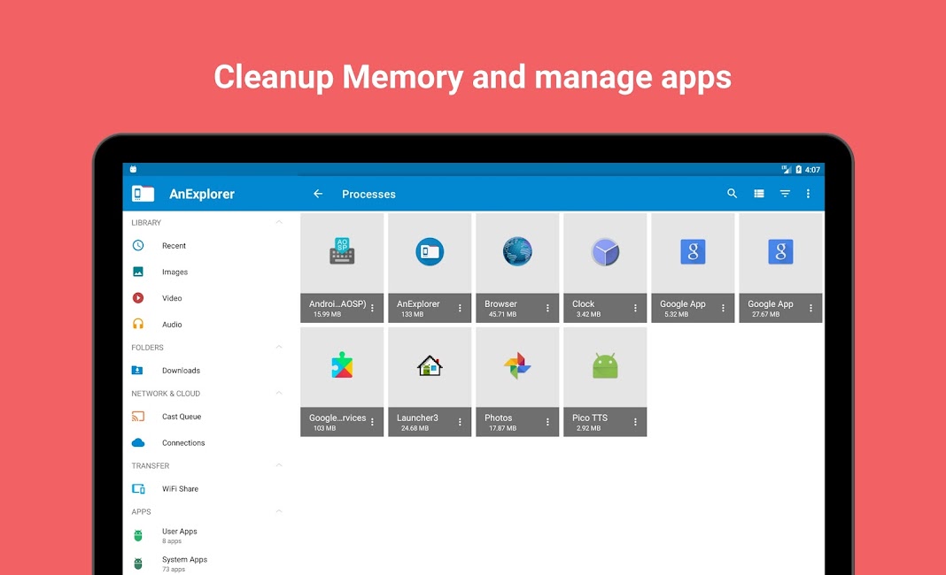This screenshot has height=575, width=946.
Task: Select the Pico TTS android icon
Action: tap(605, 366)
